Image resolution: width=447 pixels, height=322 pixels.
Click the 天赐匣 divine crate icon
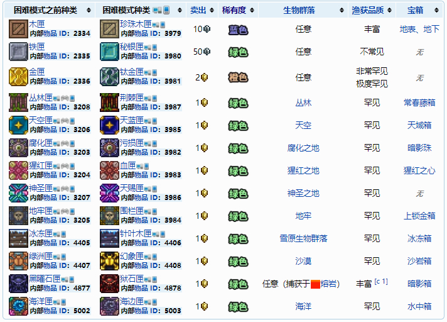click(x=109, y=193)
